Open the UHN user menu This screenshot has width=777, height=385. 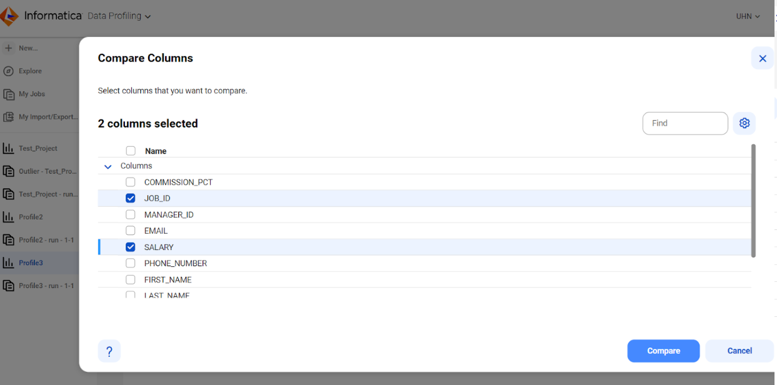click(x=748, y=16)
